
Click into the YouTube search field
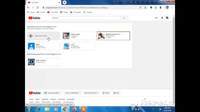86,18
